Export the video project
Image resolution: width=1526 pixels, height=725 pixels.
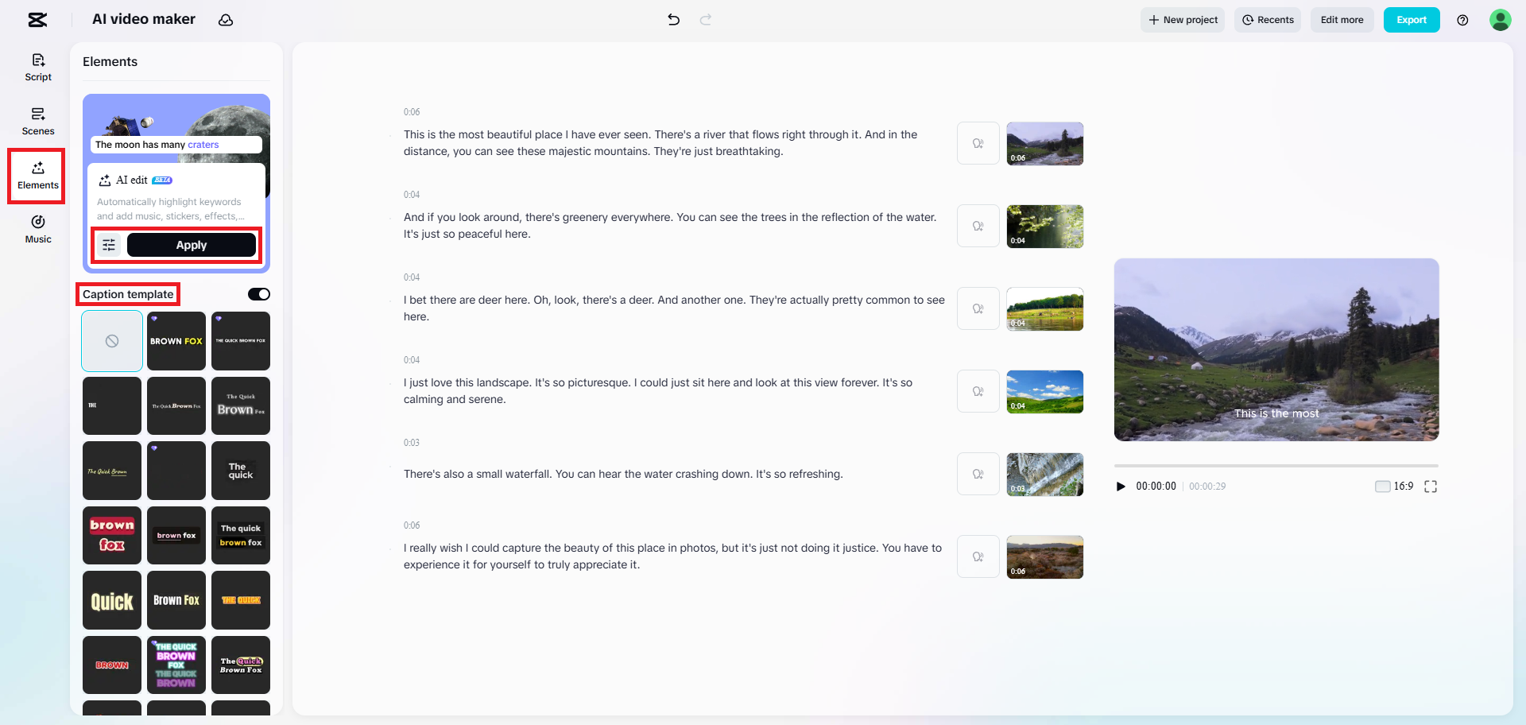[x=1412, y=19]
